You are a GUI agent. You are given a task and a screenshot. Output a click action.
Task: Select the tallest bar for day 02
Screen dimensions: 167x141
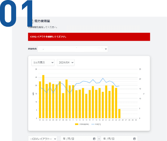coord(43,97)
